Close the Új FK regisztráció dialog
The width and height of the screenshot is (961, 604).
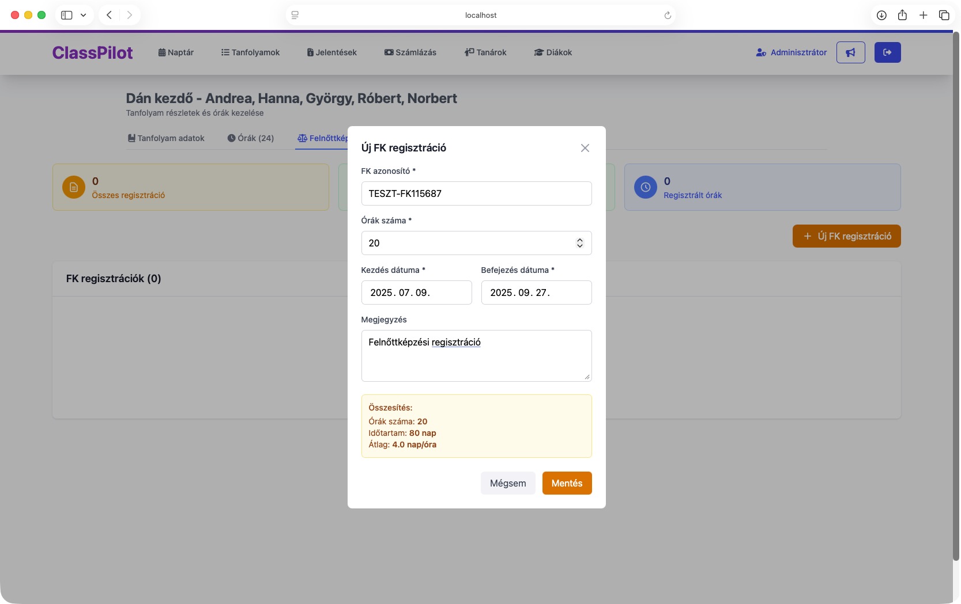pos(585,148)
